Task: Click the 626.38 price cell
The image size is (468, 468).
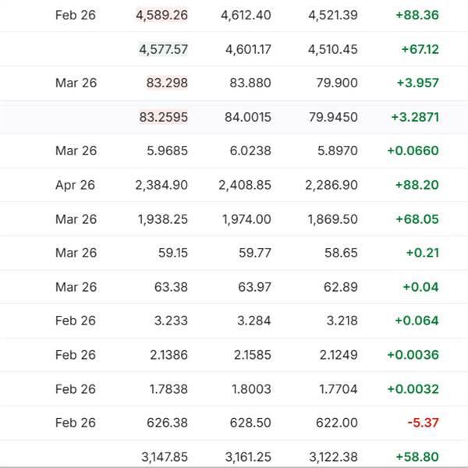Action: pyautogui.click(x=167, y=423)
